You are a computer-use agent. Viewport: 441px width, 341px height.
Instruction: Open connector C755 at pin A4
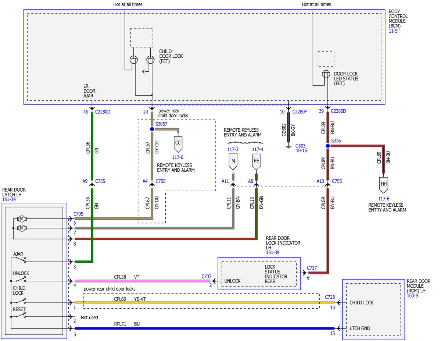[x=161, y=181]
